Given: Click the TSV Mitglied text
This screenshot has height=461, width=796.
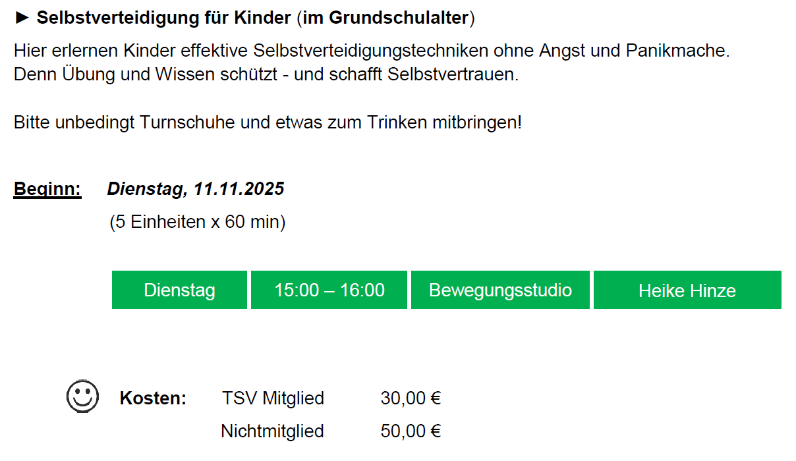Looking at the screenshot, I should 273,398.
